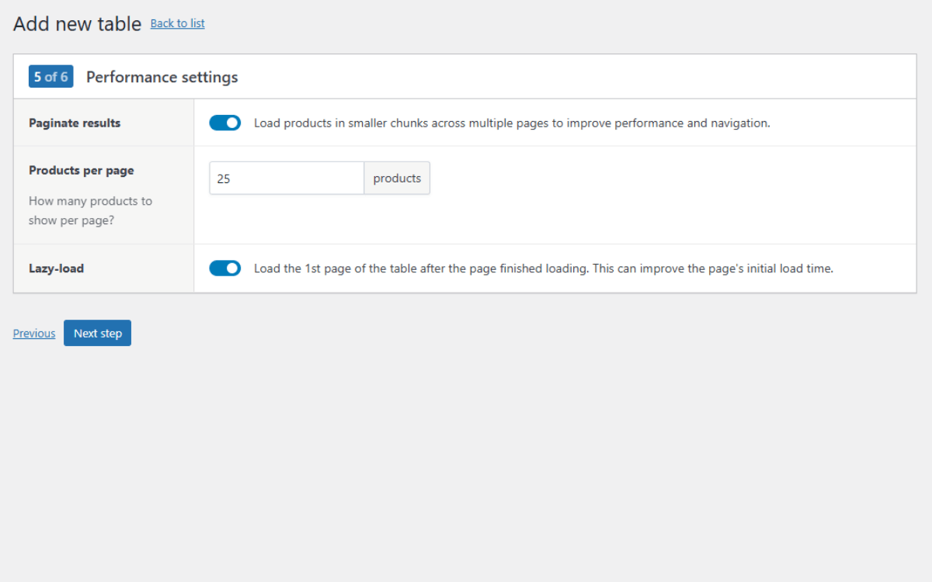Open the Back to list link
Screen dimensions: 932x582
tap(177, 23)
